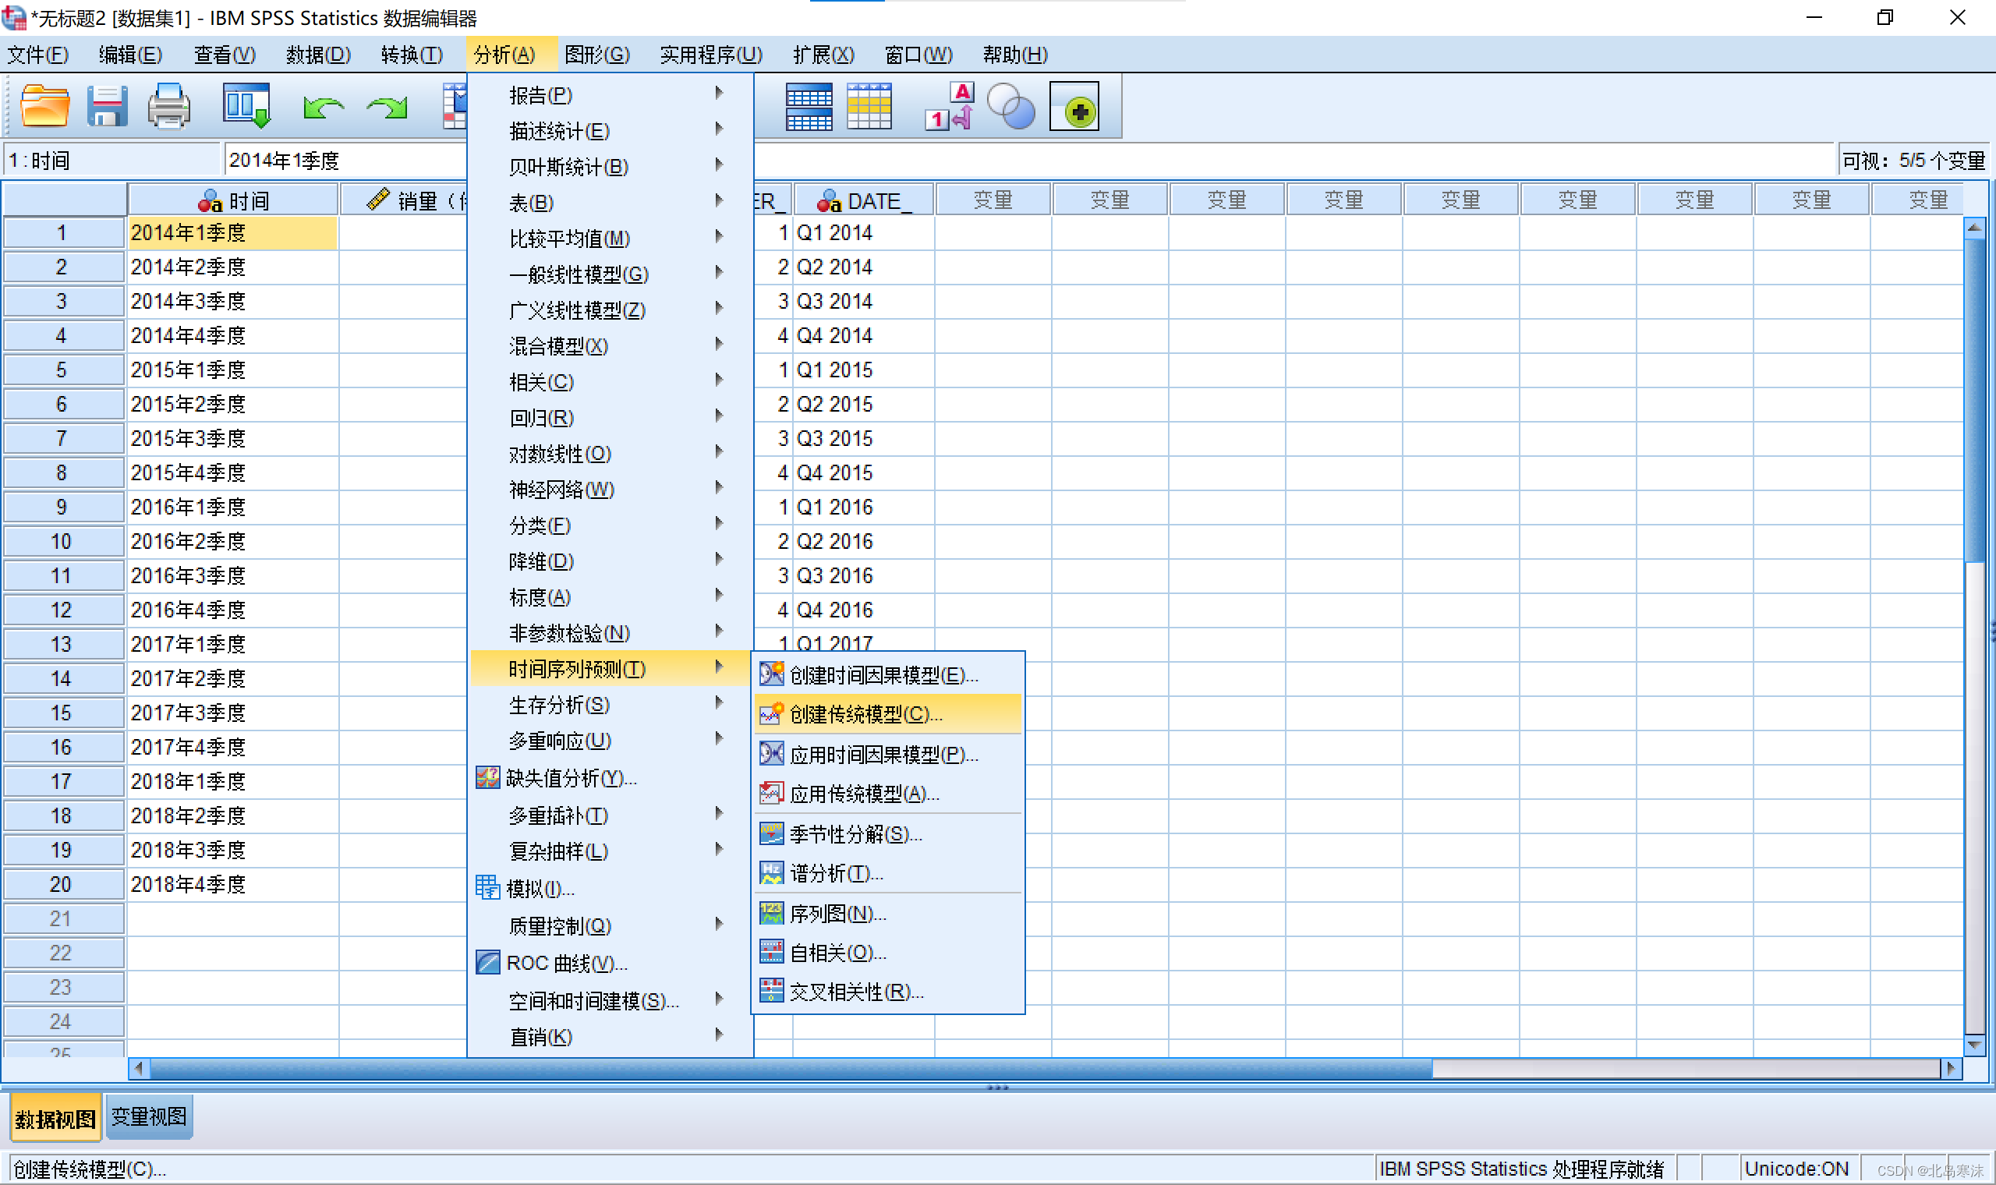Click the green Undo arrow icon
The height and width of the screenshot is (1185, 1996).
(x=323, y=108)
